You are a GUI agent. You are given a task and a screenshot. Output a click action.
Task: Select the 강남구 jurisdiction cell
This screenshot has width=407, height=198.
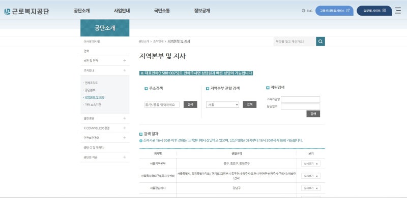237,188
